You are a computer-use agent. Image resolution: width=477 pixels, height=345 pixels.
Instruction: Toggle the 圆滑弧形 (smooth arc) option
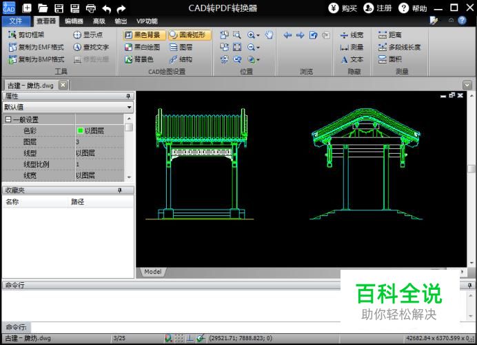point(187,34)
